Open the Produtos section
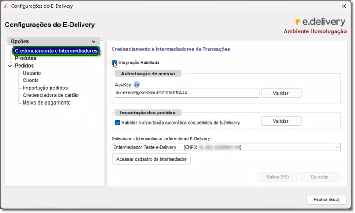This screenshot has height=213, width=355. pos(25,58)
